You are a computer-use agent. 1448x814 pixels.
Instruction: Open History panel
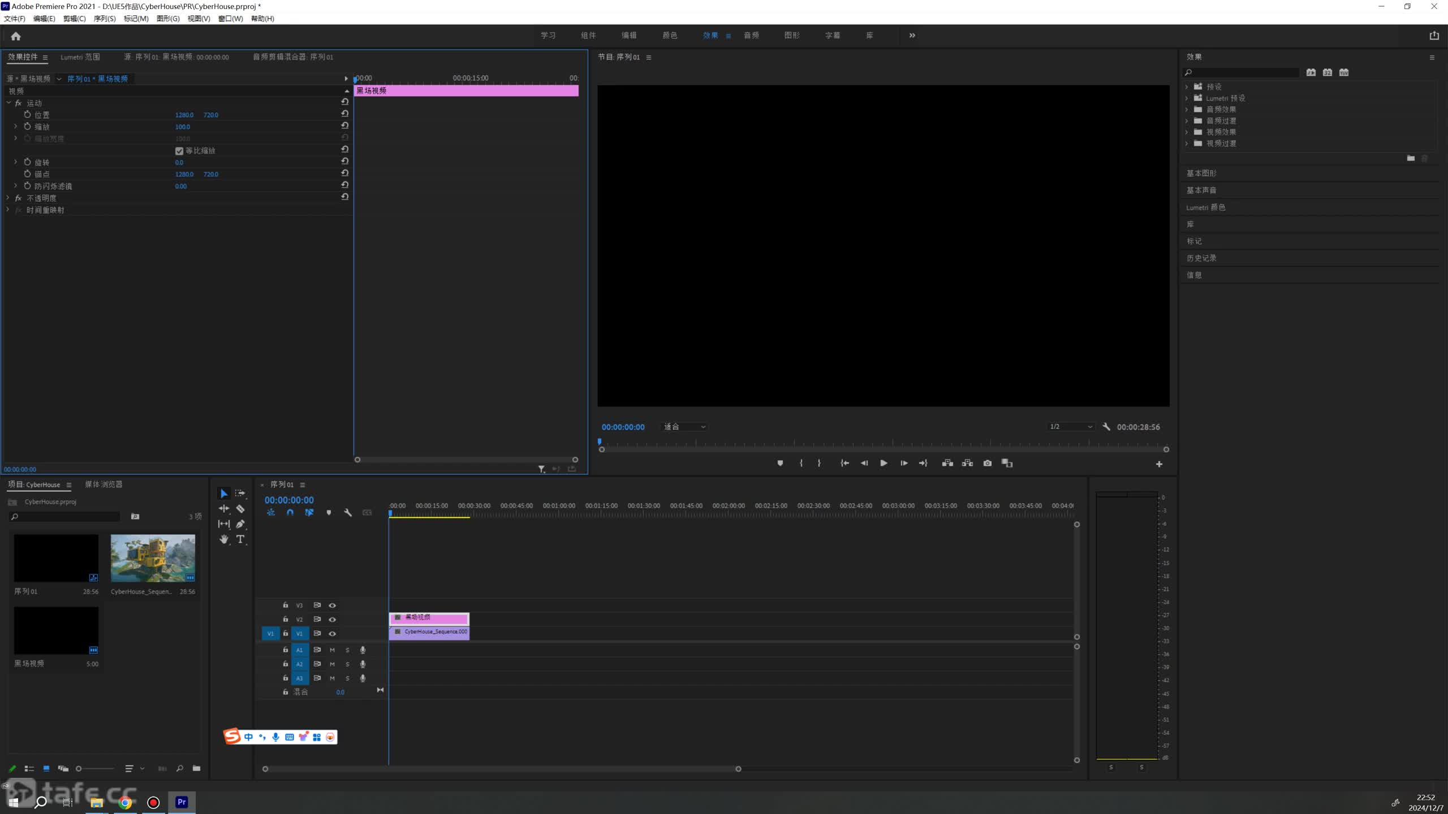(1201, 258)
